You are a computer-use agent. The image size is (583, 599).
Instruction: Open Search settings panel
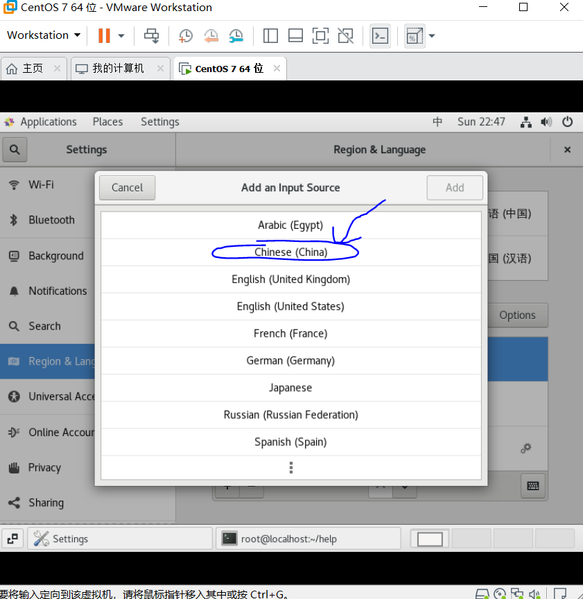pos(47,326)
